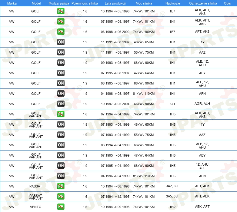Click the Moc silnika column header
Image resolution: width=237 pixels, height=212 pixels.
(144, 3)
